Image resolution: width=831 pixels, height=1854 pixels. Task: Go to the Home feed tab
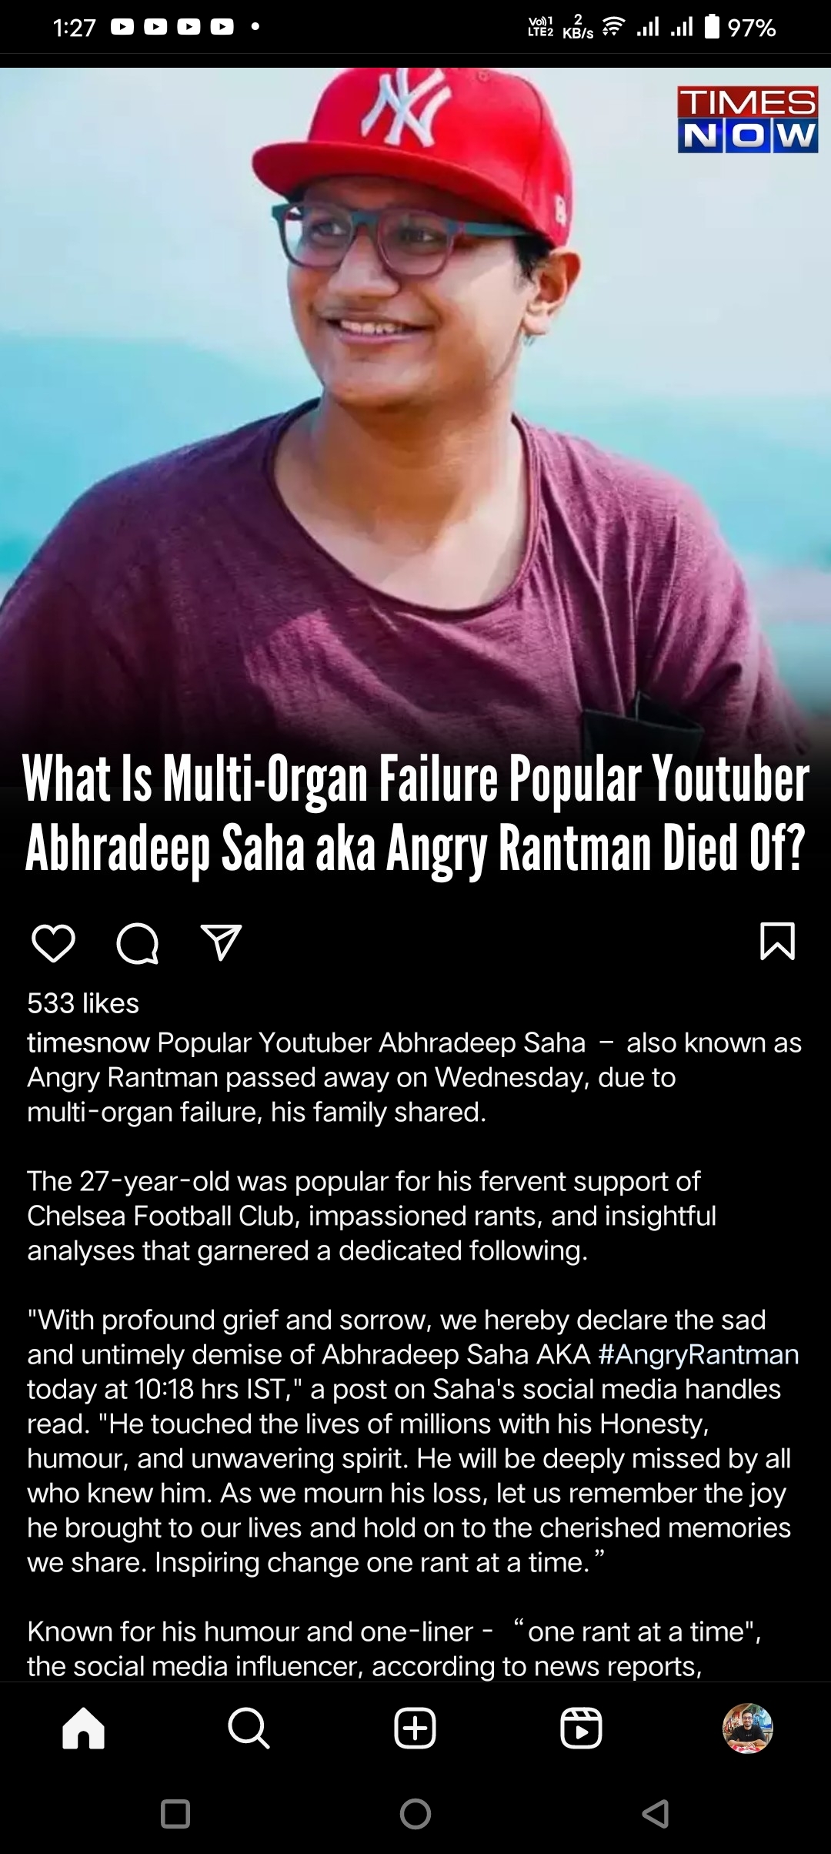click(x=83, y=1729)
